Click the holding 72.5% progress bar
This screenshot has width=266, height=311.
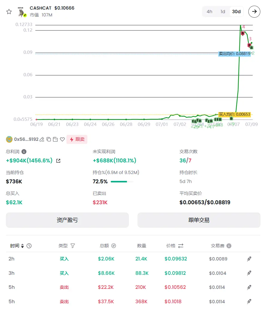point(122,182)
